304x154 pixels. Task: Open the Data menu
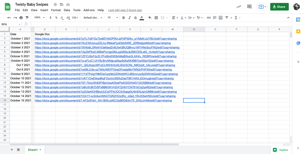click(67, 10)
